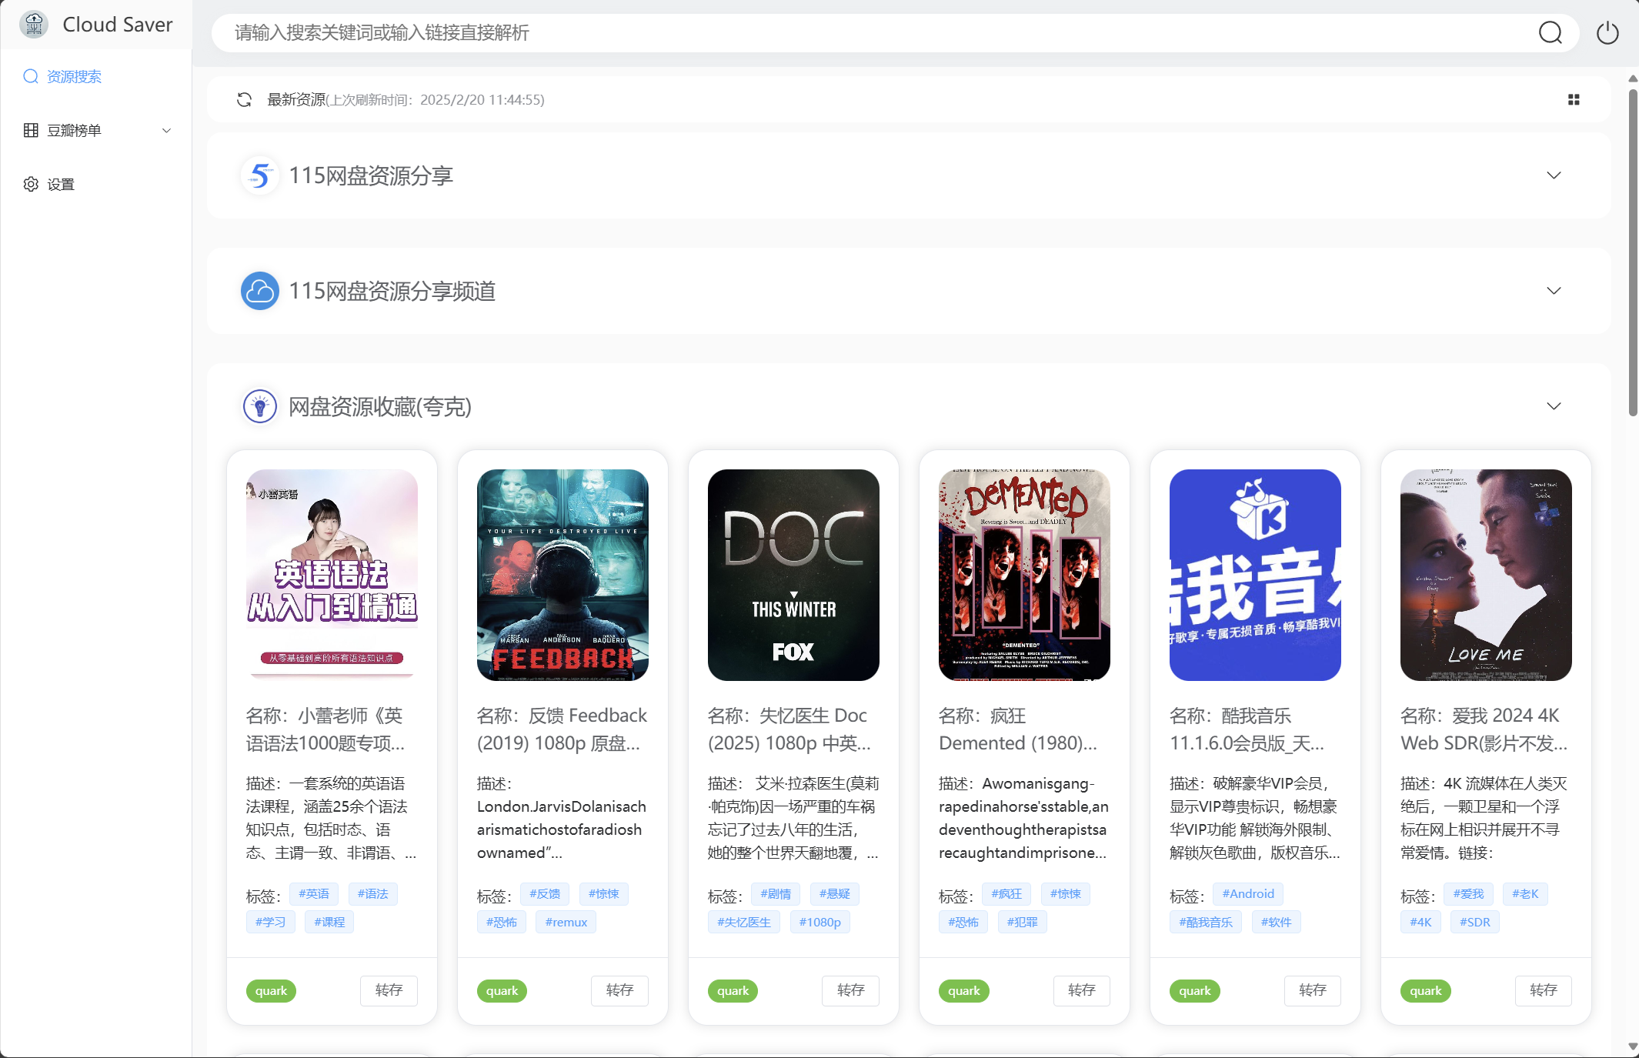Click 转存 on the 酷我音乐 card
The width and height of the screenshot is (1639, 1058).
click(1311, 990)
